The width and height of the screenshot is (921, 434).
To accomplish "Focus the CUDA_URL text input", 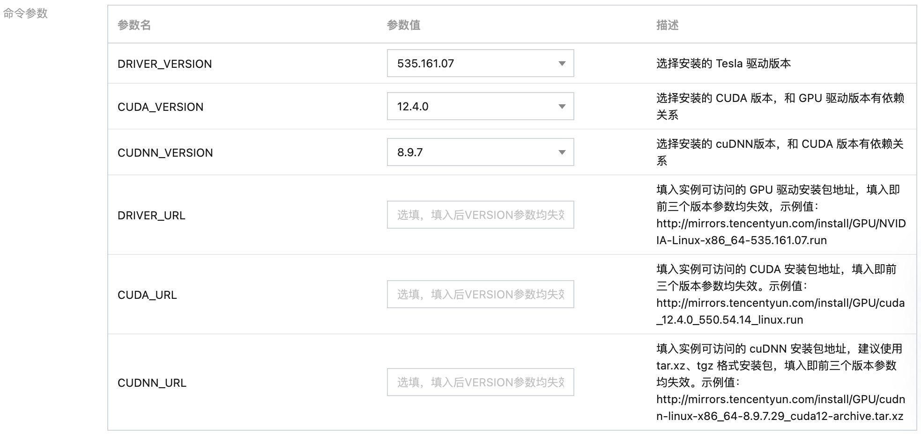I will [480, 294].
